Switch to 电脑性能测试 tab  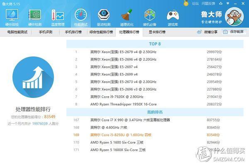pos(17,32)
